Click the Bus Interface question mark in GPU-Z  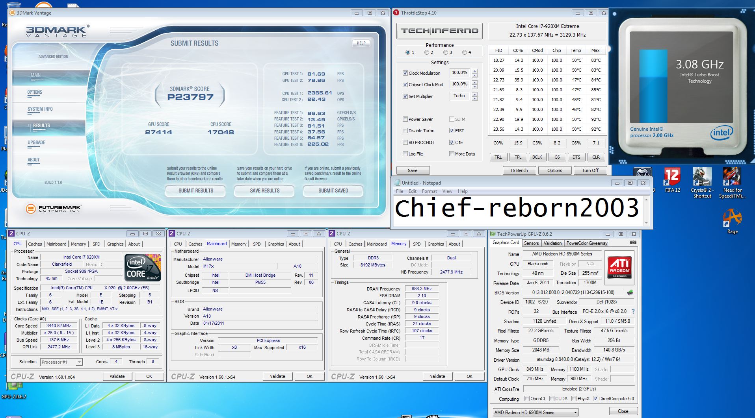[633, 311]
